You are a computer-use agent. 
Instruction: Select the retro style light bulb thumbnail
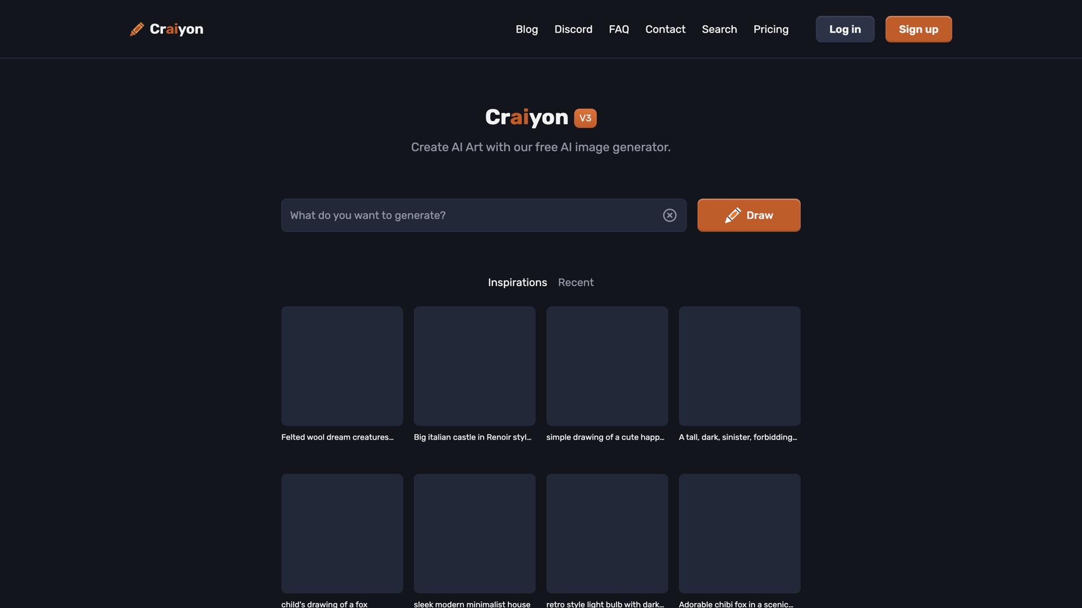(607, 533)
